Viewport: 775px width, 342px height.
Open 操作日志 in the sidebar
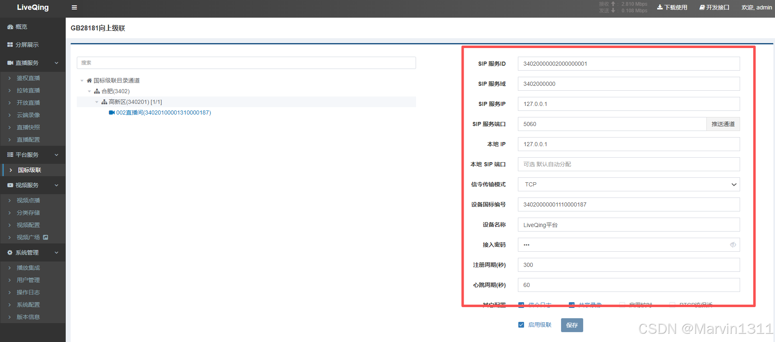click(28, 292)
